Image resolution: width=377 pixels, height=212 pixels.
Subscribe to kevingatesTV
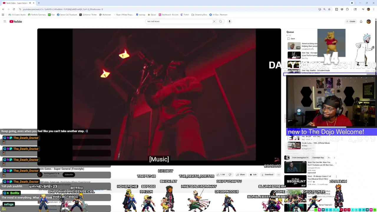69,175
